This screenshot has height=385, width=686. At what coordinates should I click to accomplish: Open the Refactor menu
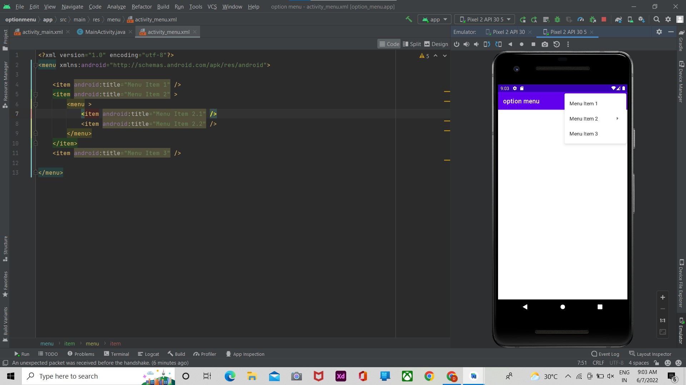click(141, 6)
